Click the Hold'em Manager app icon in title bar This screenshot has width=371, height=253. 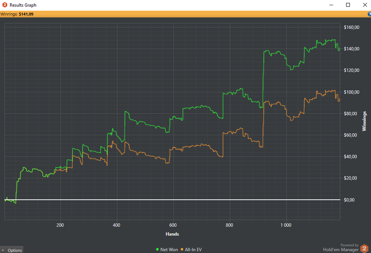click(4, 5)
